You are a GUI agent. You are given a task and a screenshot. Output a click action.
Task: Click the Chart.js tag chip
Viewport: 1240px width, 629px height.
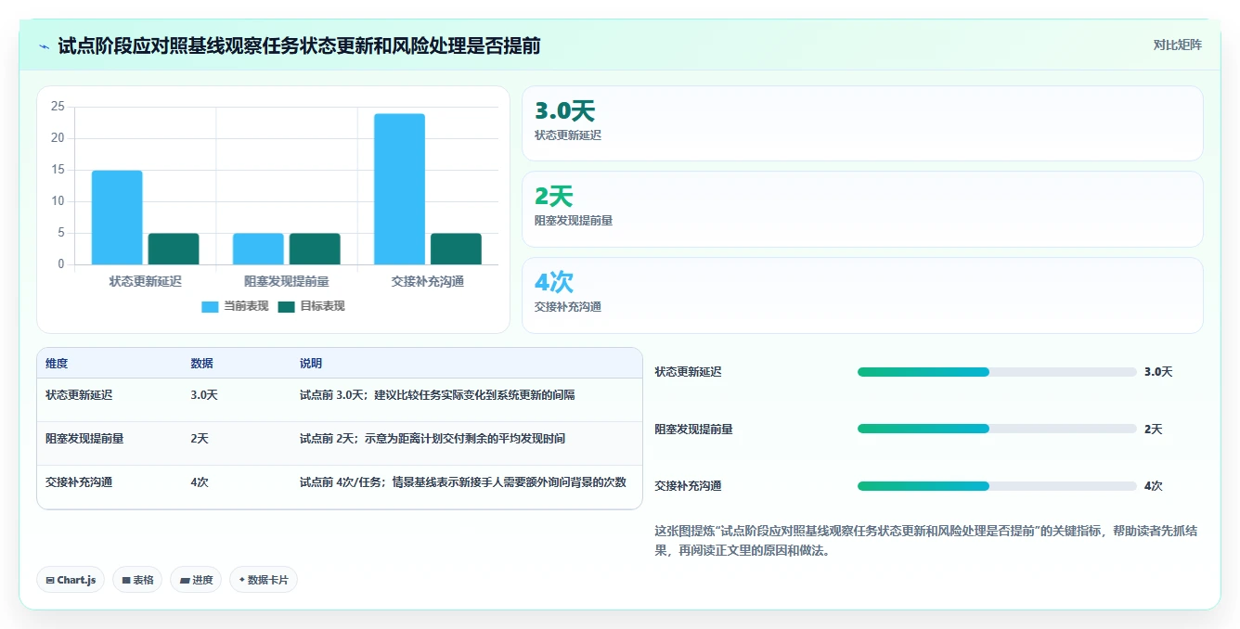click(x=71, y=580)
